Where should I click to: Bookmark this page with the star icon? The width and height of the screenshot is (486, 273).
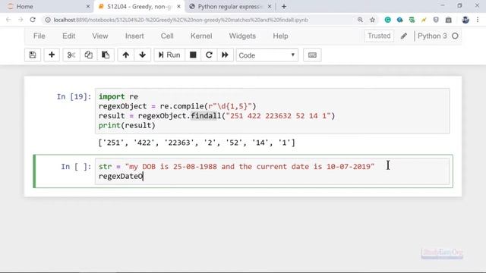click(x=372, y=20)
